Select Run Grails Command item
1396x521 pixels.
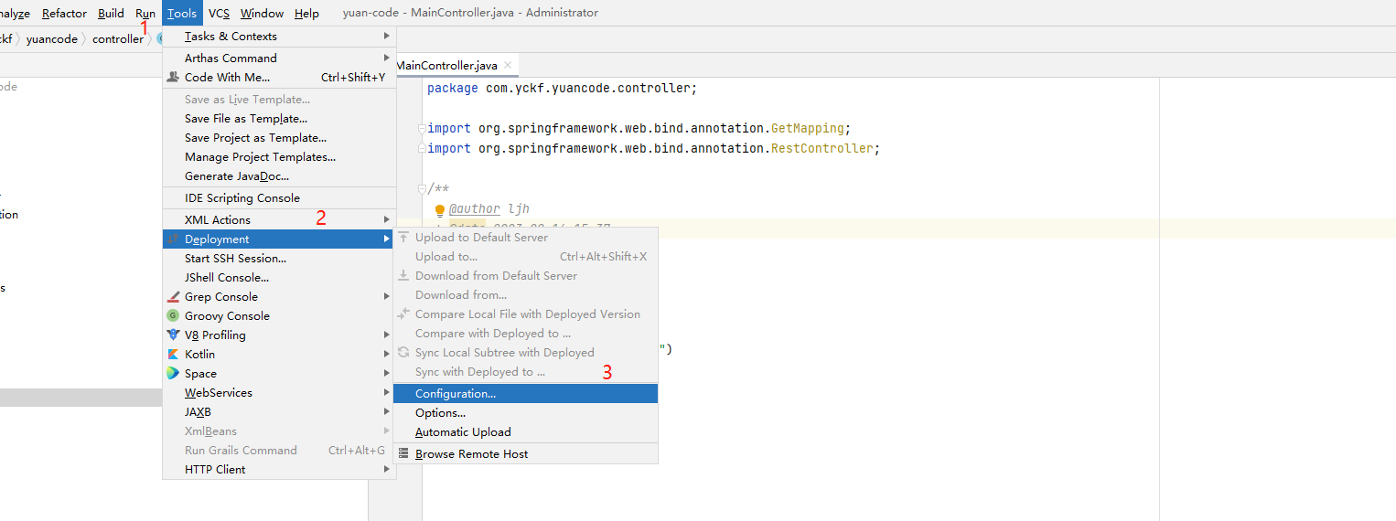pos(279,451)
